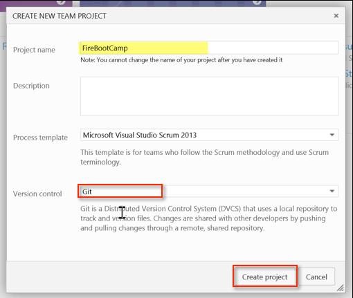Select the Process template label
This screenshot has height=298, width=353.
tap(40, 138)
